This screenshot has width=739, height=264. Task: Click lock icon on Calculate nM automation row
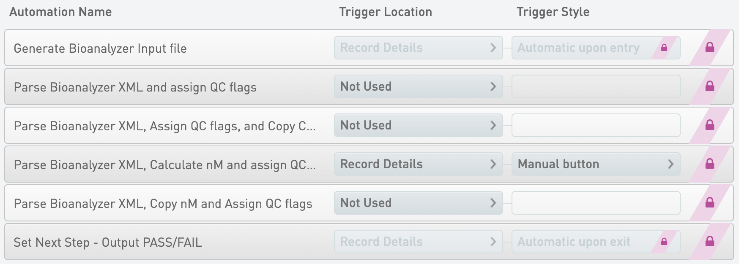[x=709, y=164]
